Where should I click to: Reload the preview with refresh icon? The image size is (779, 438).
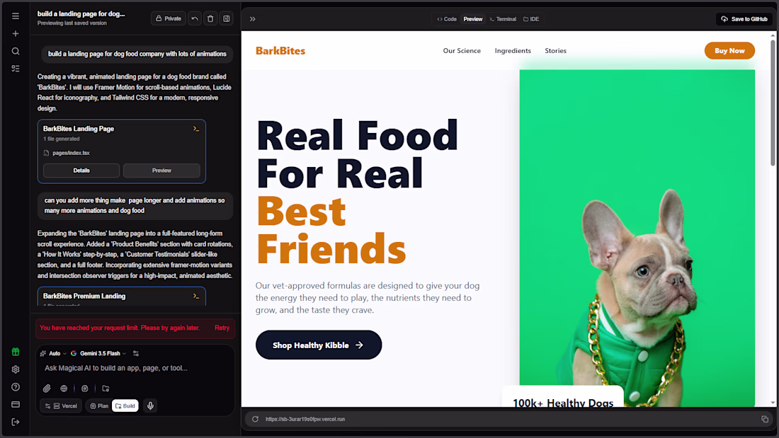point(255,419)
